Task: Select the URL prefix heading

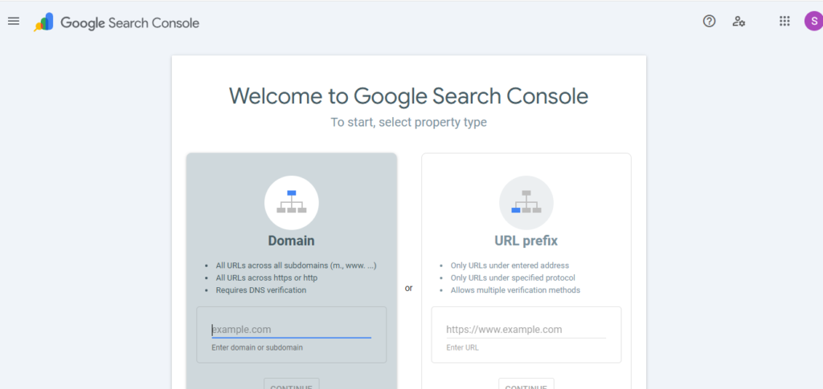Action: 526,241
